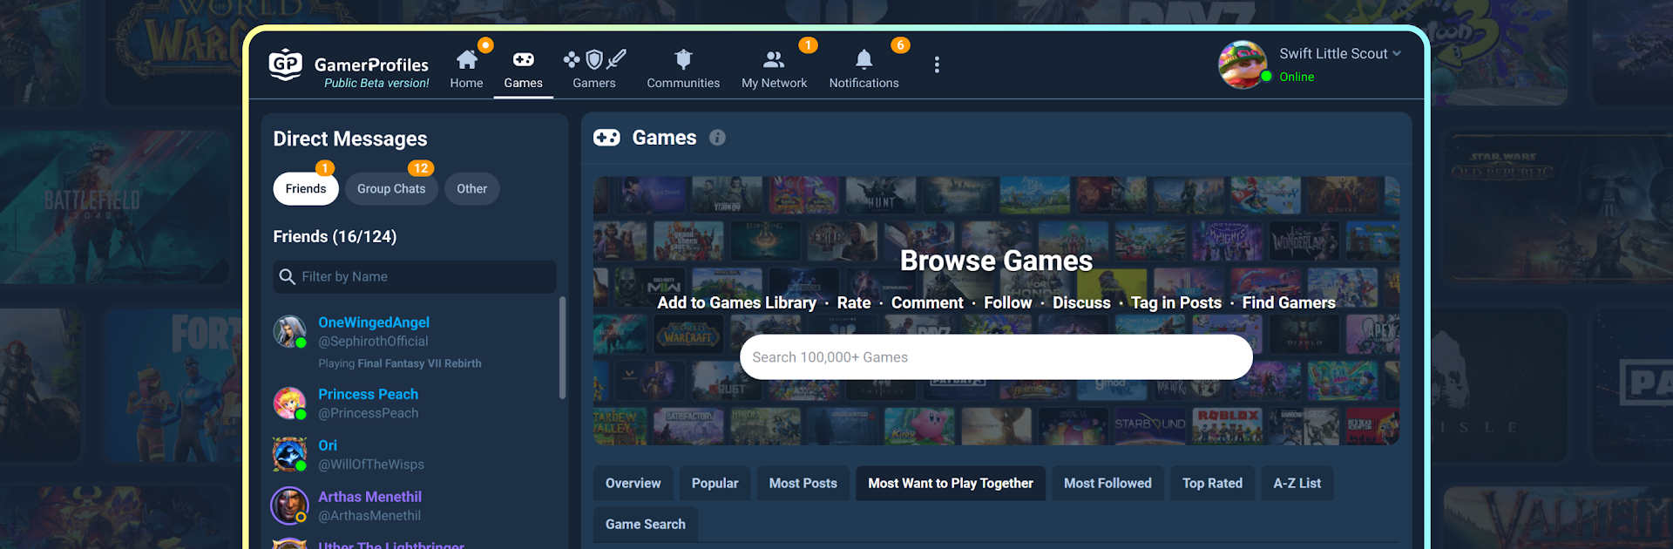Click the Search 100,000+ Games field
This screenshot has width=1673, height=549.
pos(996,357)
